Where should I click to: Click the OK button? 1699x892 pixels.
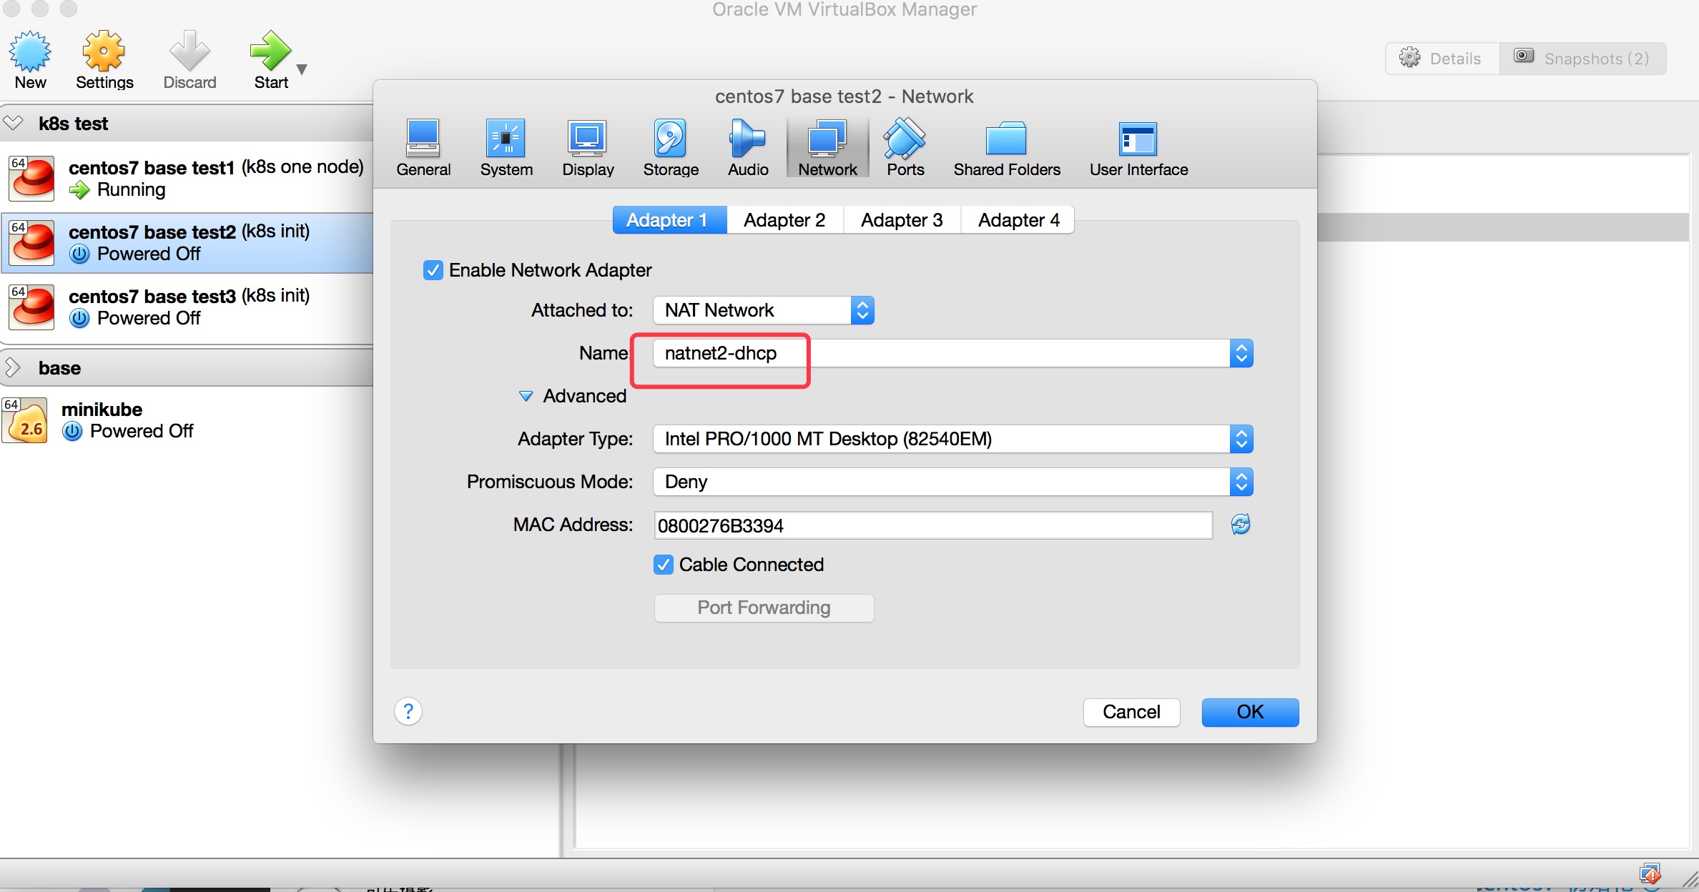click(1249, 712)
